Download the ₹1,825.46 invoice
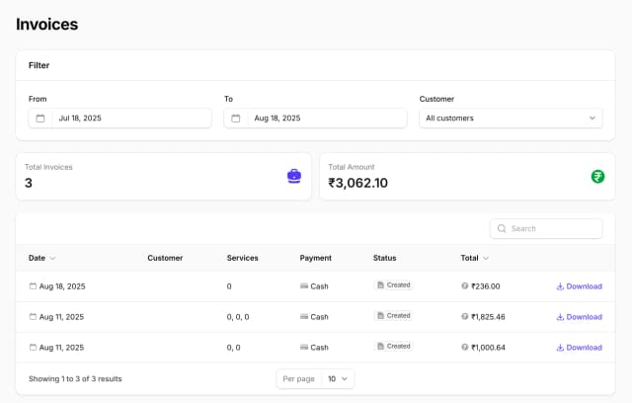 pyautogui.click(x=579, y=317)
